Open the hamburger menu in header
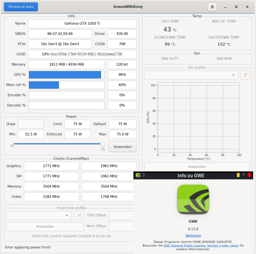The width and height of the screenshot is (256, 254). [212, 7]
